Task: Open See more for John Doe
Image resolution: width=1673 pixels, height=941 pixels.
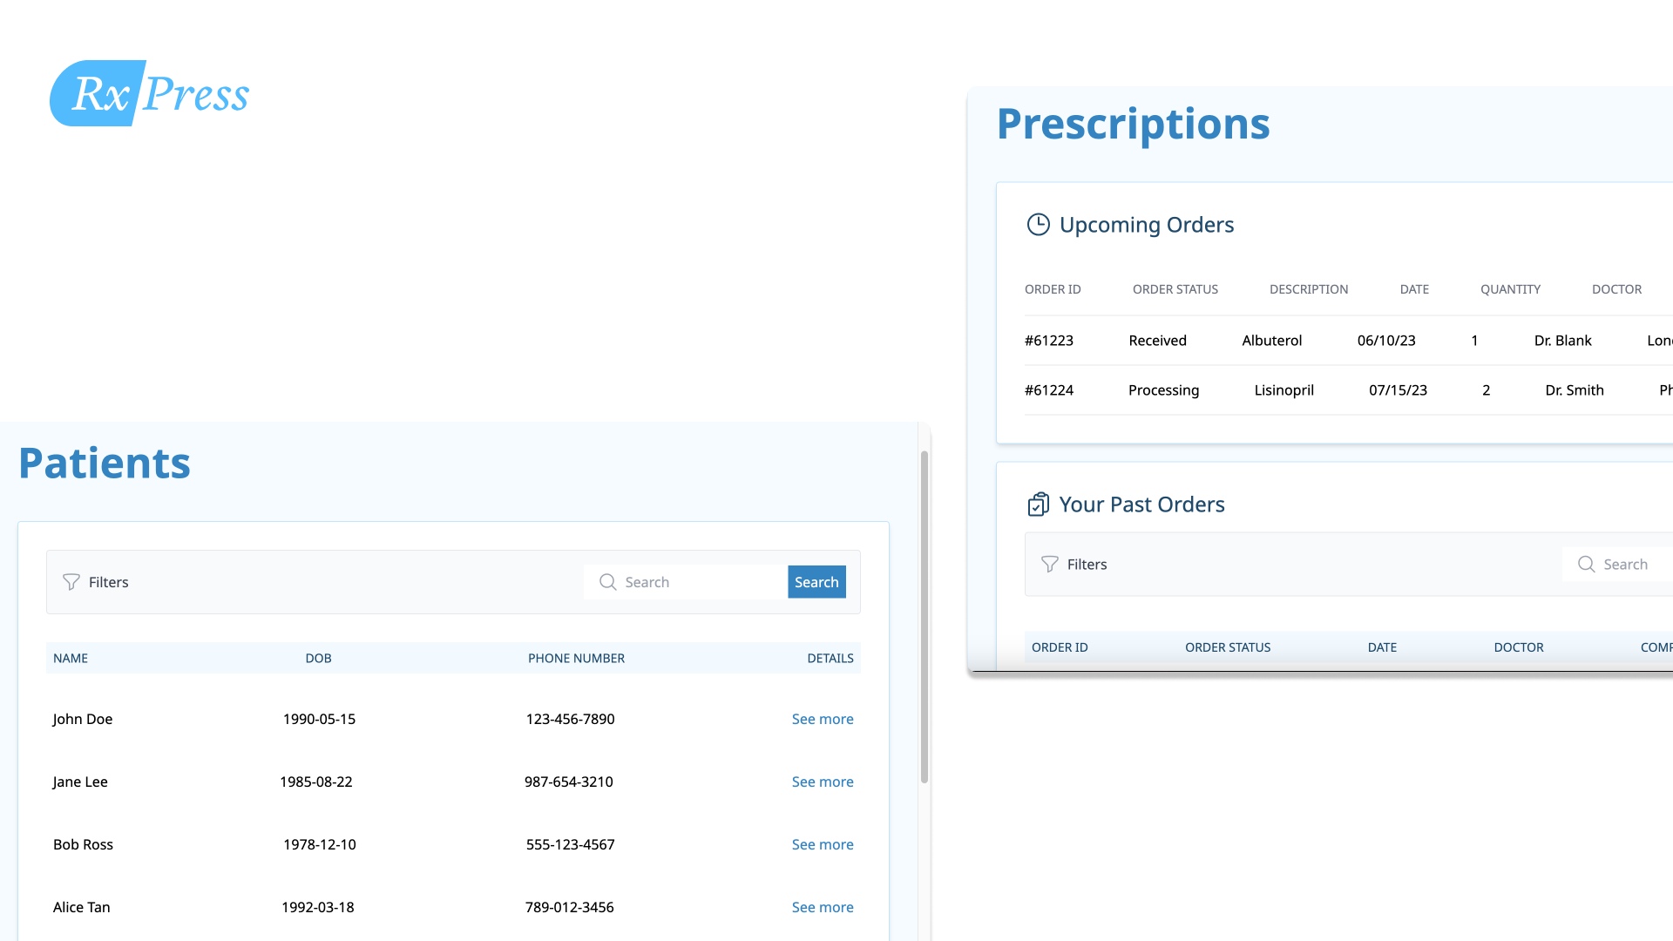Action: [x=822, y=719]
